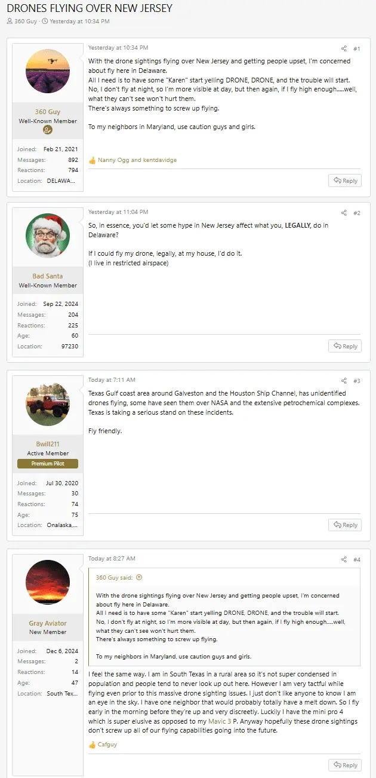Click the share icon on post #1
The image size is (376, 778).
(344, 48)
